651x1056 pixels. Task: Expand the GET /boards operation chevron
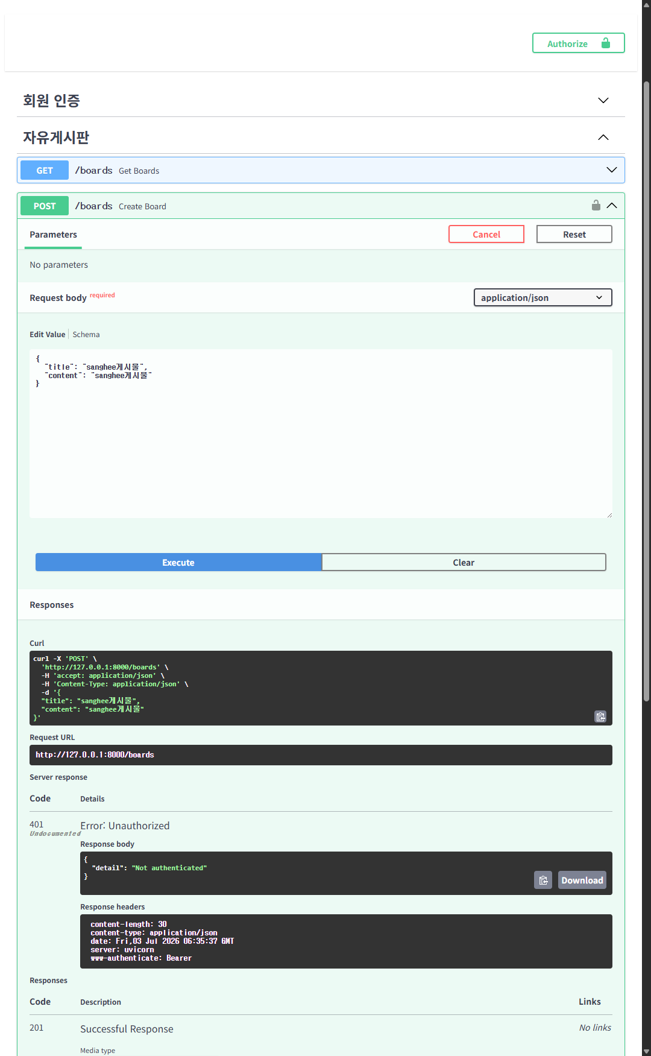pyautogui.click(x=611, y=170)
